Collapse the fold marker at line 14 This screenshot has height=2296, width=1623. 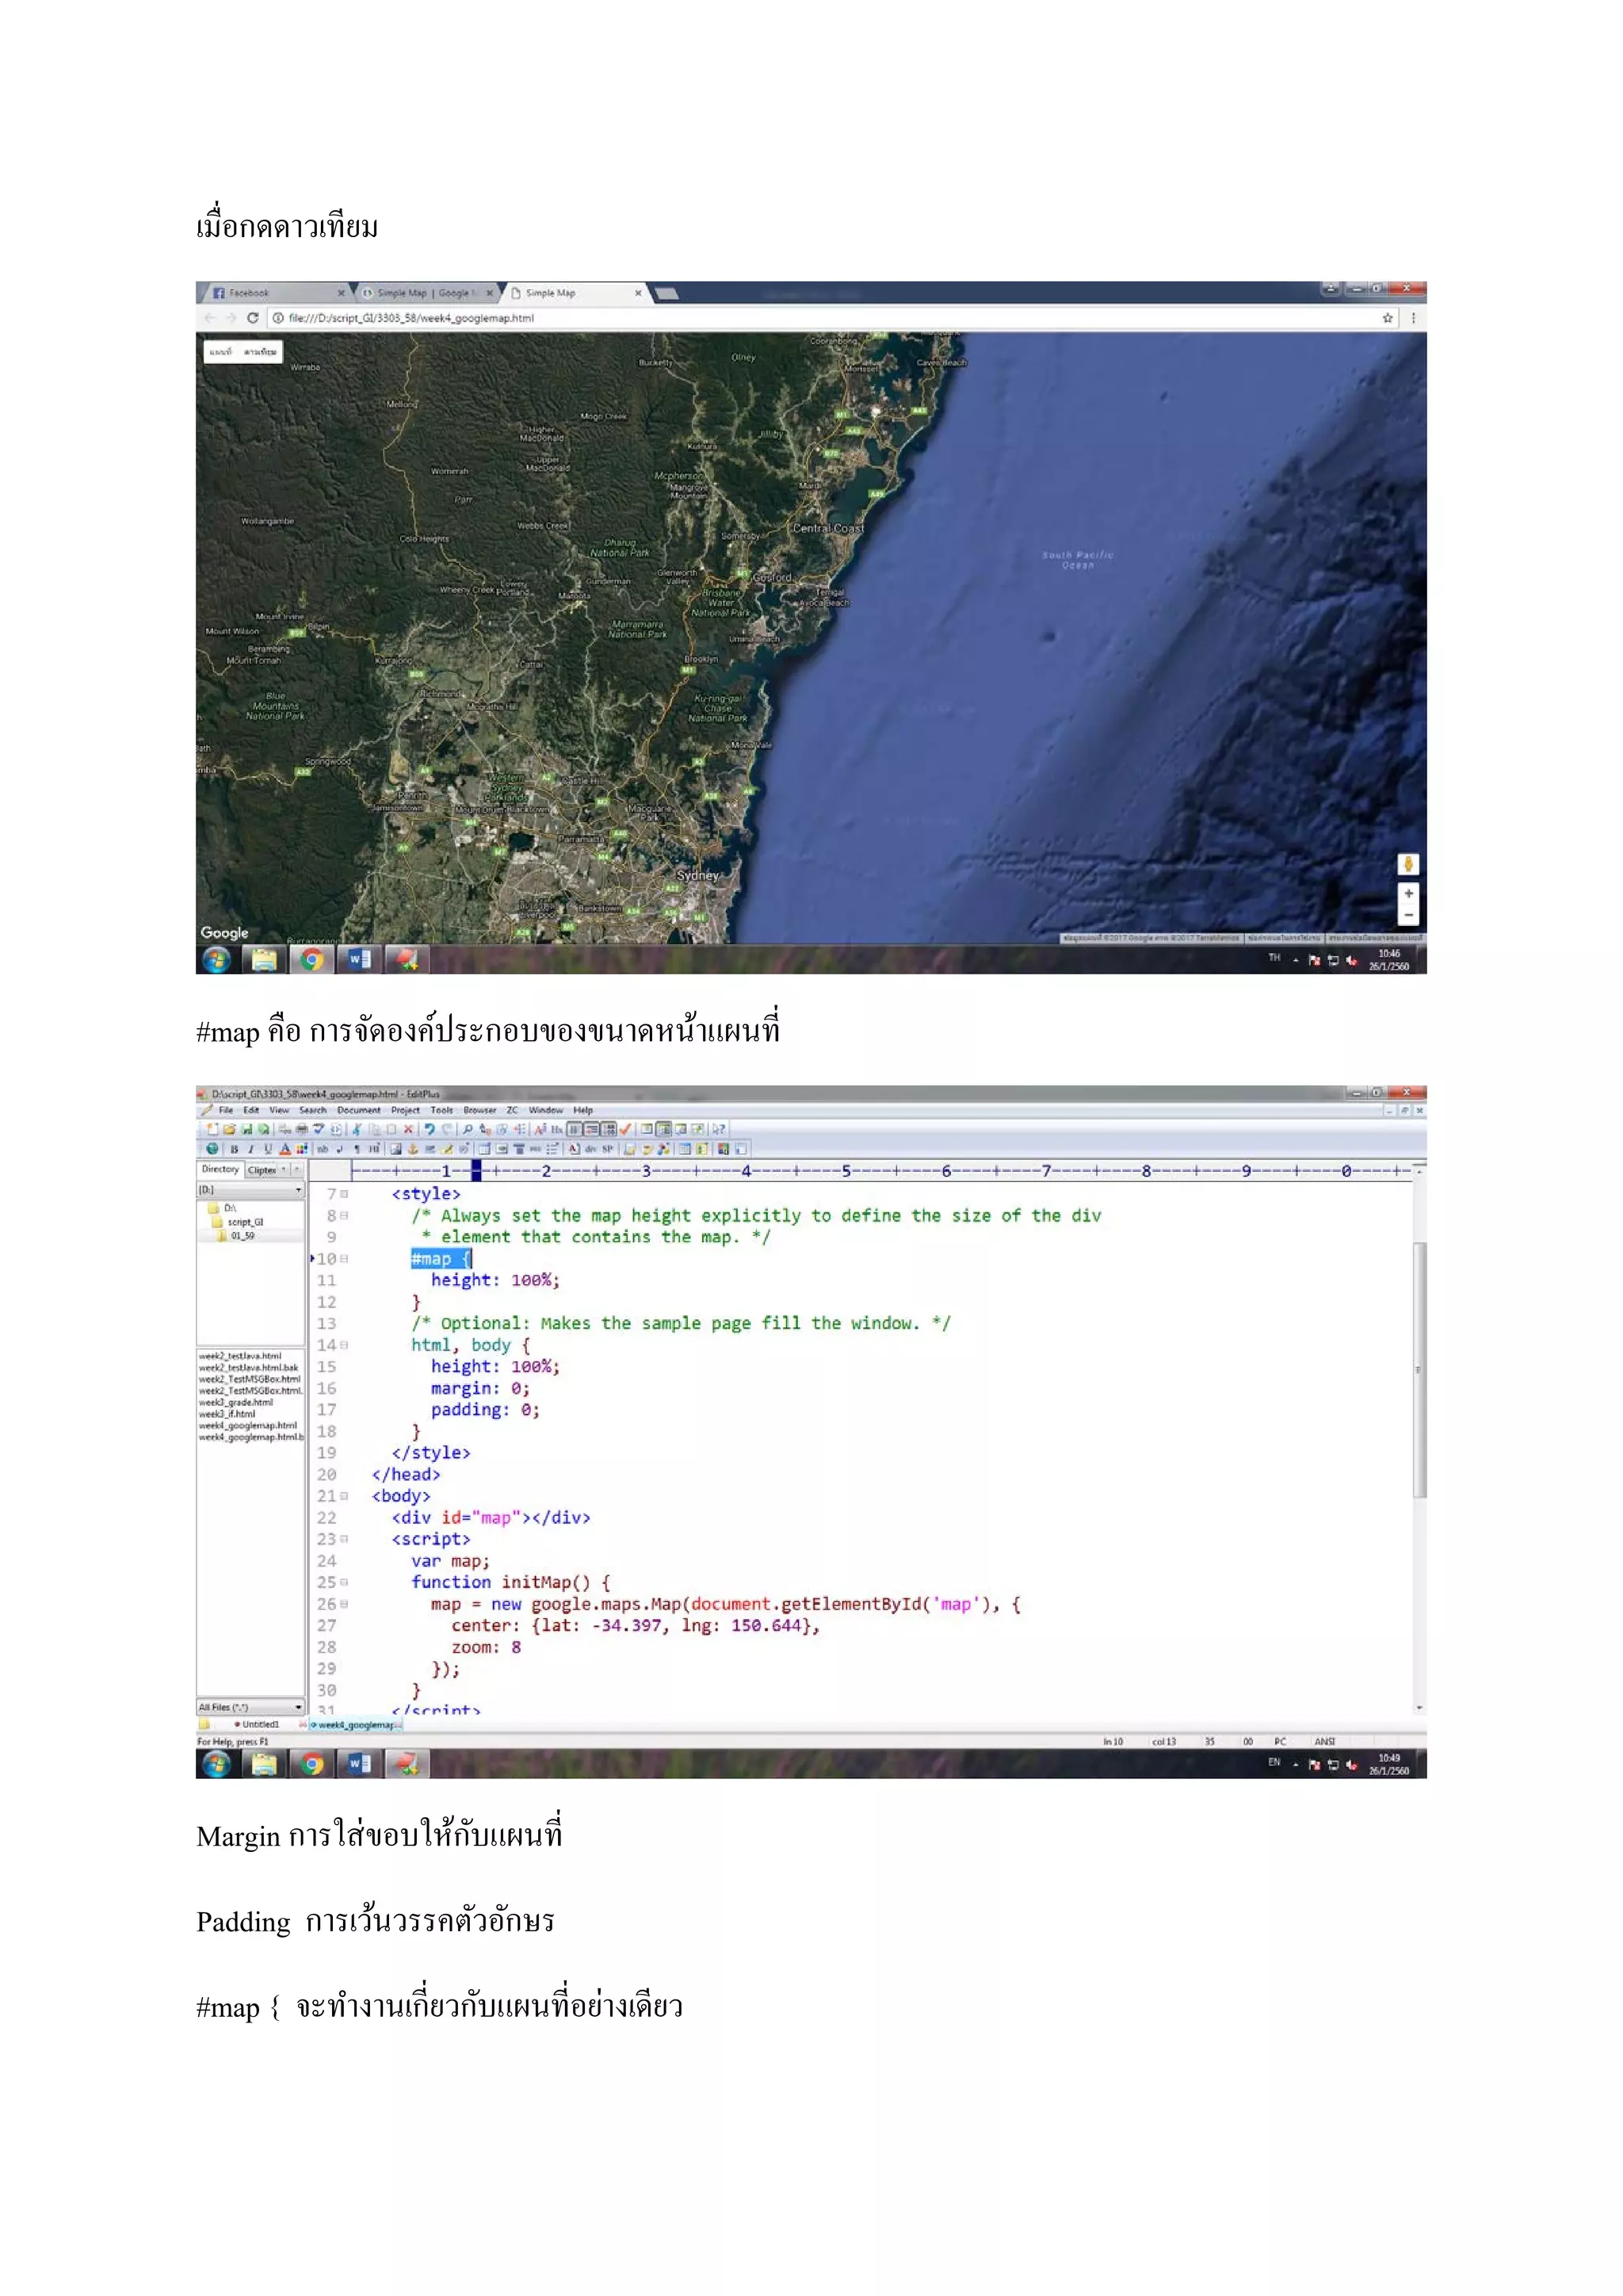tap(344, 1345)
